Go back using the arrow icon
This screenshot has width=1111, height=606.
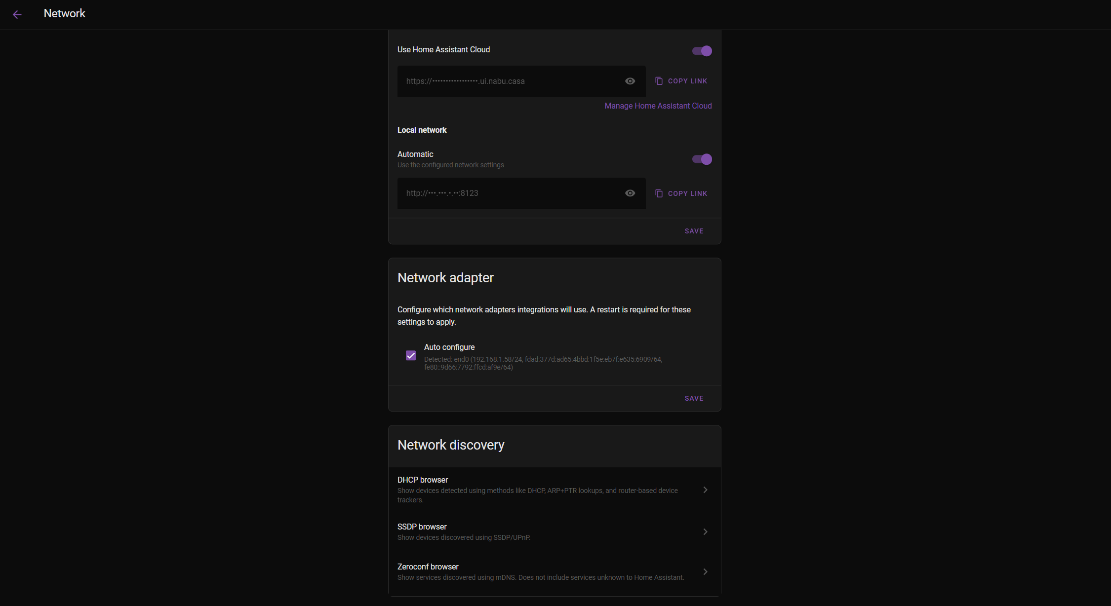coord(17,14)
